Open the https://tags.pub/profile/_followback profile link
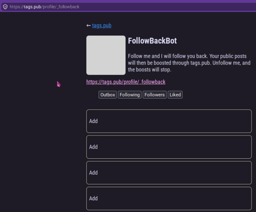The height and width of the screenshot is (212, 256). coord(126,82)
